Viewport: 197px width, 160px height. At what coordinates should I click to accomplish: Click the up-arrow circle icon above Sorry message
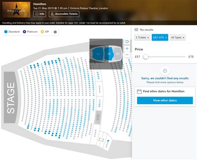pos(165,71)
